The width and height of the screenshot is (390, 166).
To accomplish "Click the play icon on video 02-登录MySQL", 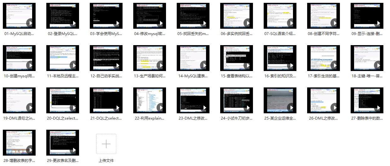I will 74,23.
